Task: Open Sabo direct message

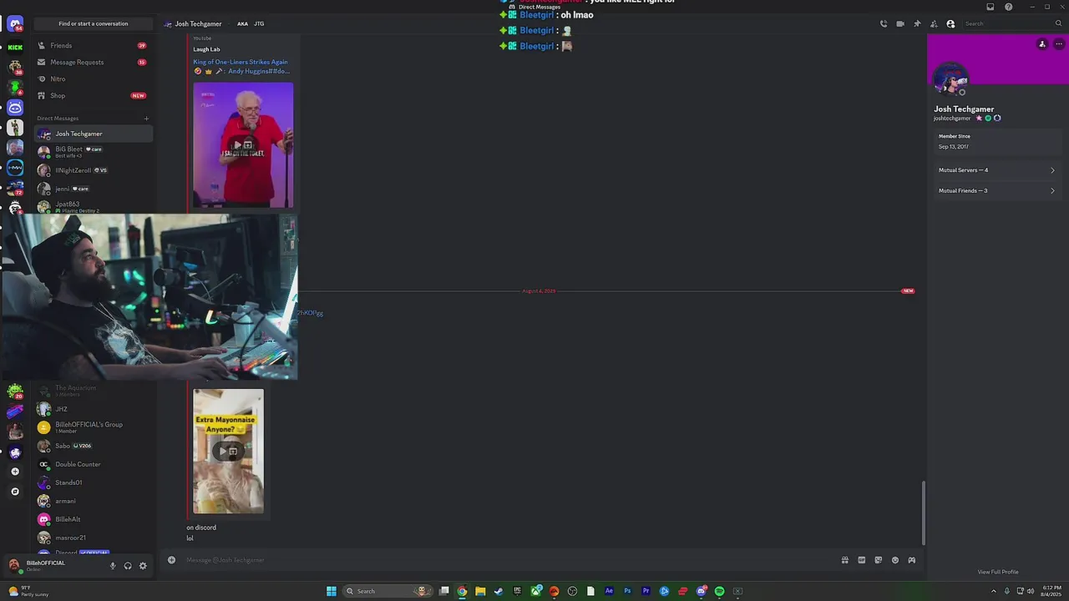Action: point(94,446)
